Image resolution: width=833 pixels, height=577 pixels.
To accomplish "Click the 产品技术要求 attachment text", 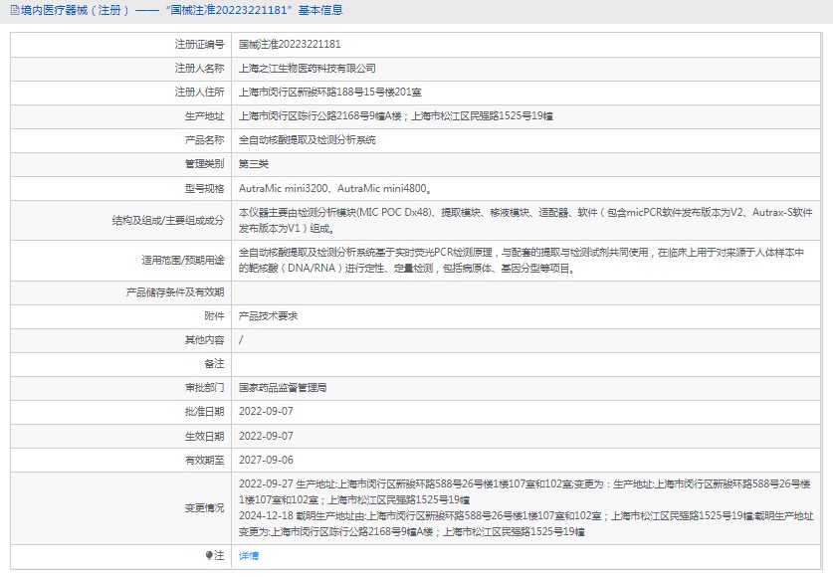I will pos(268,315).
